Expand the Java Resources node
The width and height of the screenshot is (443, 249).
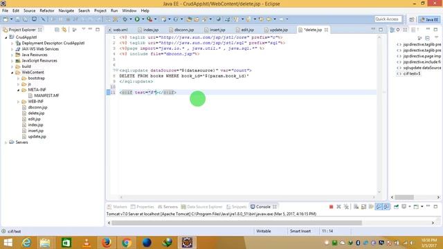[12, 55]
